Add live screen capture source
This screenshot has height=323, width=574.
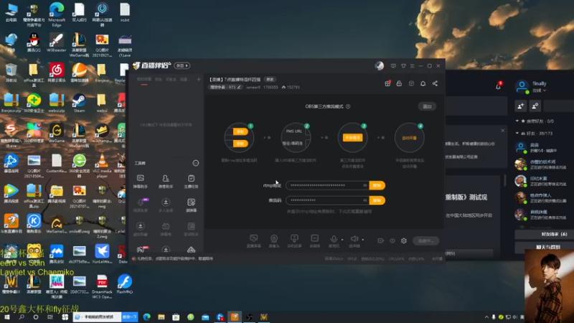pos(254,241)
